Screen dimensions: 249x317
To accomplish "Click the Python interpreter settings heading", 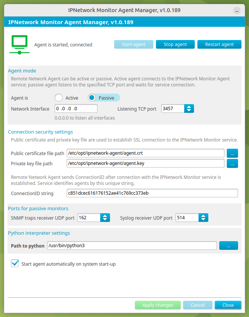I will (39, 233).
